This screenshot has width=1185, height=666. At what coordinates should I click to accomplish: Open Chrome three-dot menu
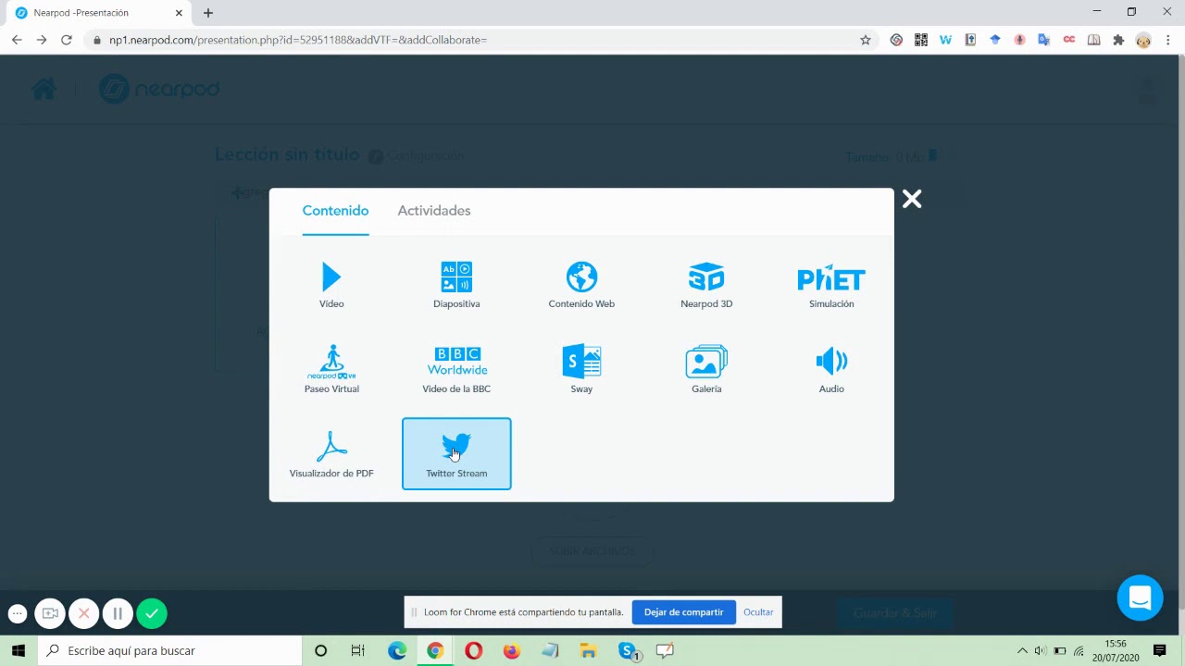pyautogui.click(x=1168, y=40)
